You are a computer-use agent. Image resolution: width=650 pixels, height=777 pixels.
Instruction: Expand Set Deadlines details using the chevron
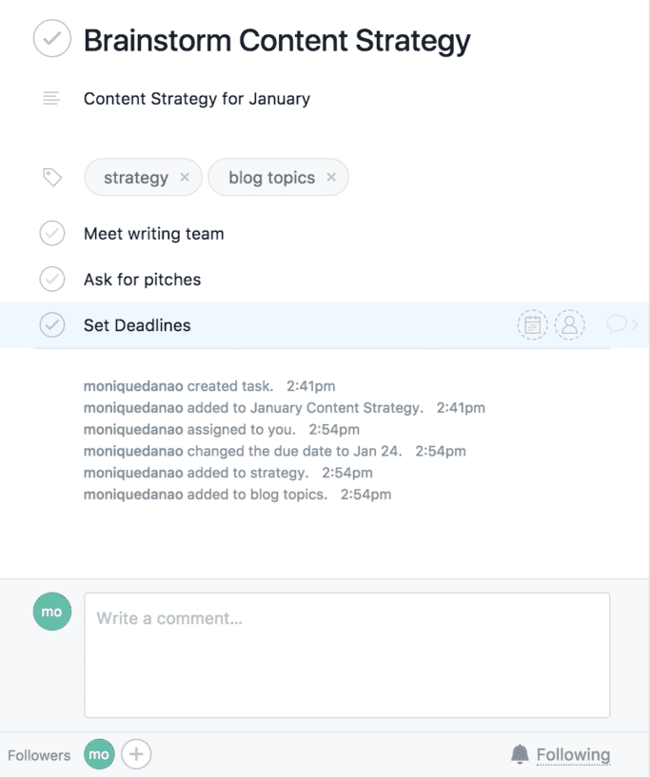click(634, 324)
